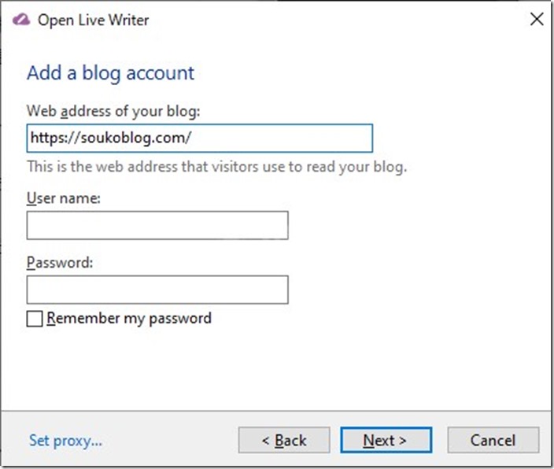Select the Password input box
The height and width of the screenshot is (469, 554).
(x=157, y=290)
